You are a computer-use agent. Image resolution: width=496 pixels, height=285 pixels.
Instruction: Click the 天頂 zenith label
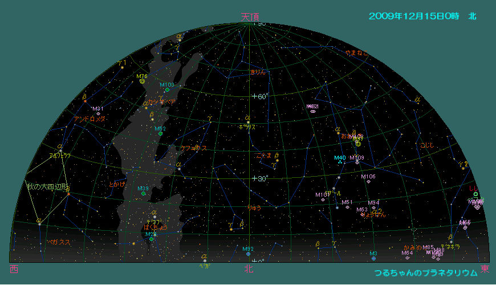click(x=246, y=18)
